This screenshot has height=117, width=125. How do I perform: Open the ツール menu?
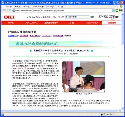[50, 6]
